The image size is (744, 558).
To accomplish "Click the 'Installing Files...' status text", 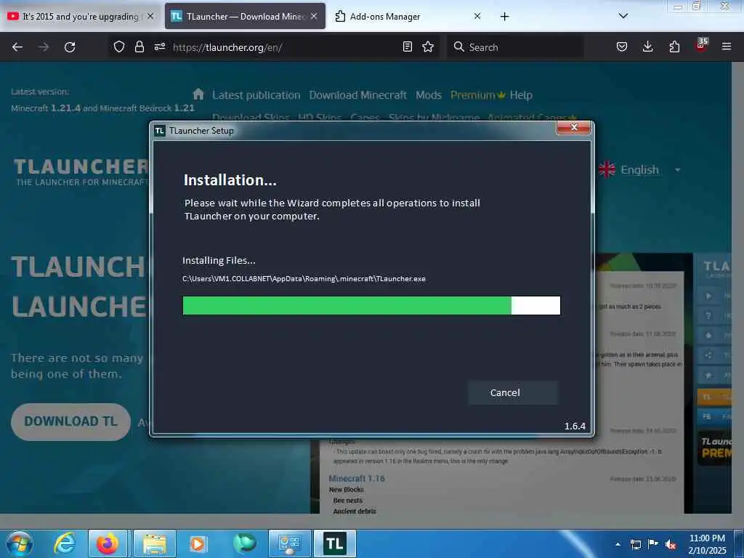I will click(x=219, y=261).
